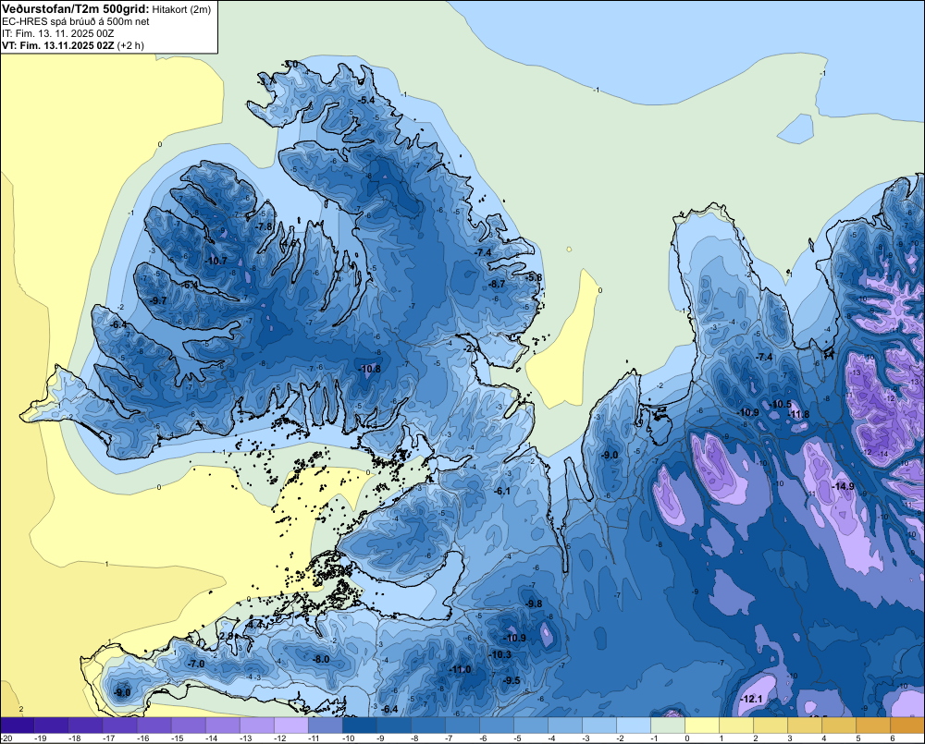The image size is (925, 744).
Task: Click the '-8.7' temperature label on the map
Action: pos(498,284)
